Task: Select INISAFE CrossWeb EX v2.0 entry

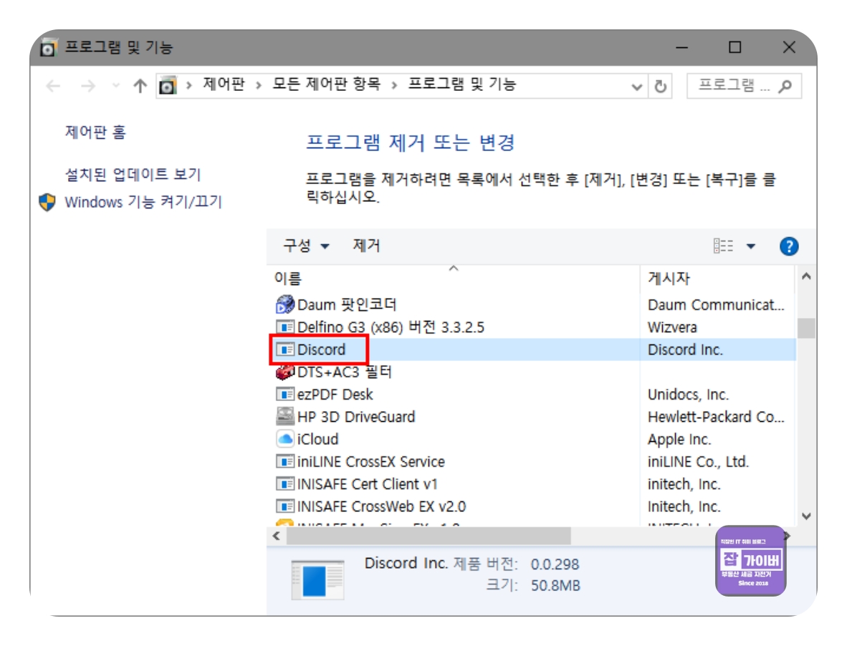Action: coord(381,507)
